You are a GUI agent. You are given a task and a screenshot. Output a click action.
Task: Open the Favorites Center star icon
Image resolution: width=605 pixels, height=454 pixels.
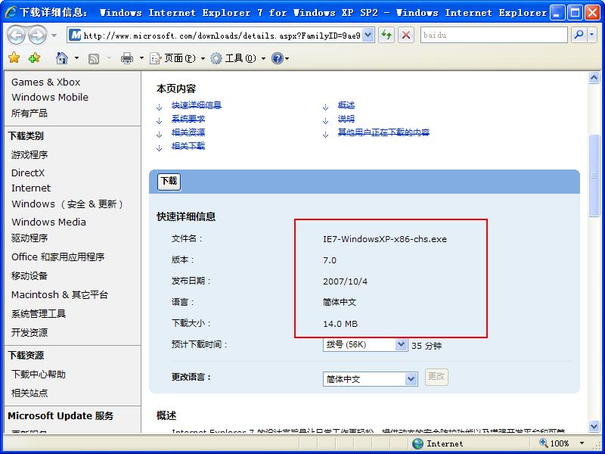(x=14, y=58)
